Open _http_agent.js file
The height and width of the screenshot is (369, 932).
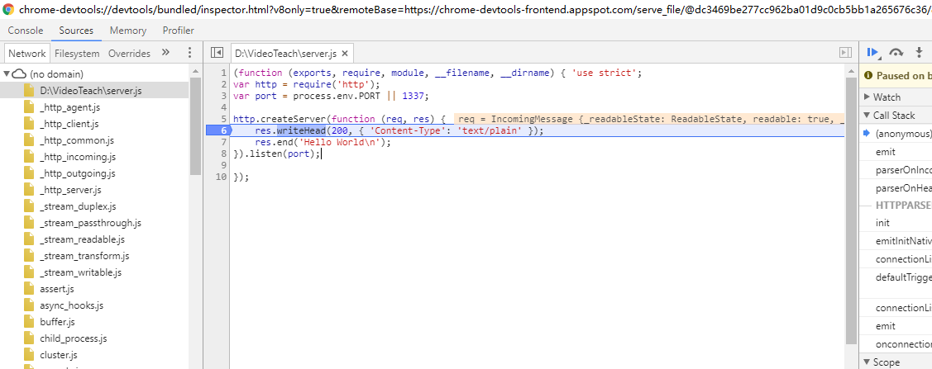[70, 107]
